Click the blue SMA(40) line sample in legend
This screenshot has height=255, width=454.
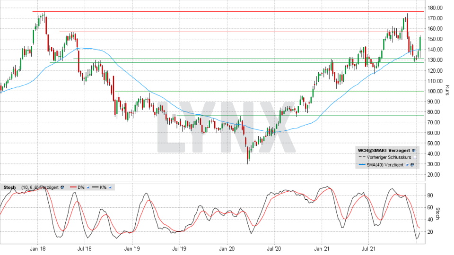point(362,165)
